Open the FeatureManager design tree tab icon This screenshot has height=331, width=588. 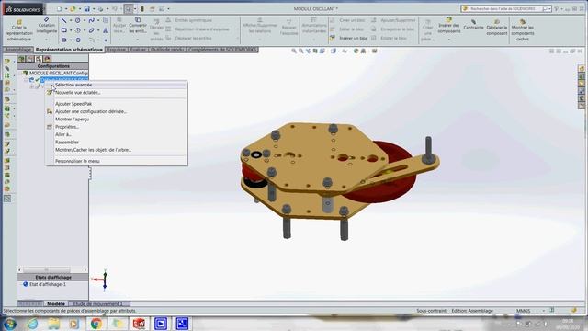[x=21, y=59]
